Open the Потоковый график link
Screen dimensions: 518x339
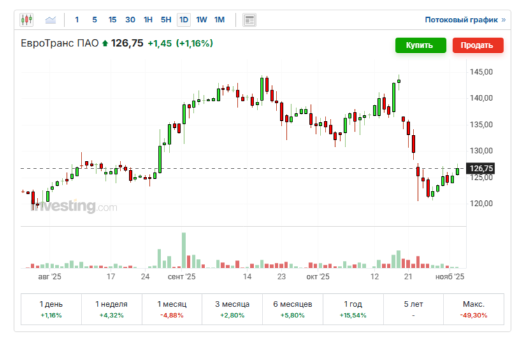click(x=465, y=20)
